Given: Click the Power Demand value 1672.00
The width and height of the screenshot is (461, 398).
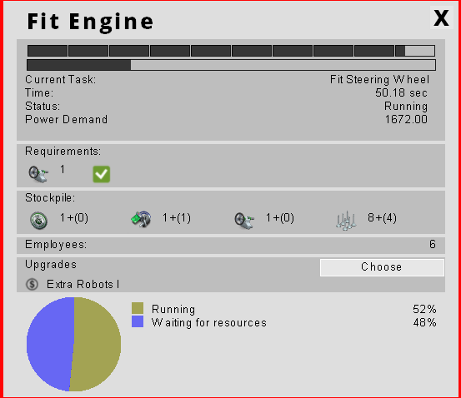Looking at the screenshot, I should pos(406,120).
